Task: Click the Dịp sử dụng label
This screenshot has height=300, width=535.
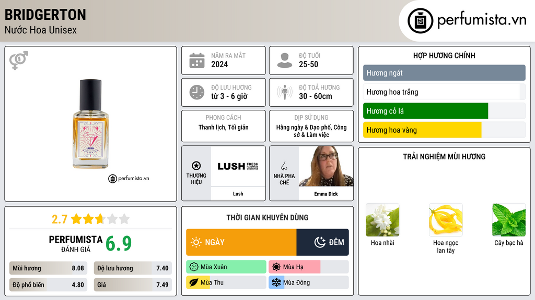Action: point(311,117)
